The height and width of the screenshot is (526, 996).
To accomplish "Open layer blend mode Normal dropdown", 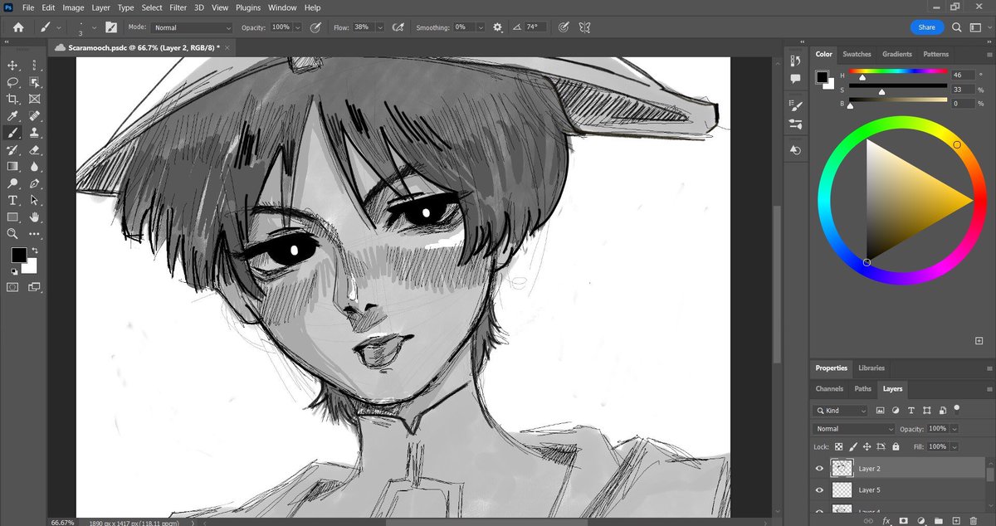I will point(854,429).
